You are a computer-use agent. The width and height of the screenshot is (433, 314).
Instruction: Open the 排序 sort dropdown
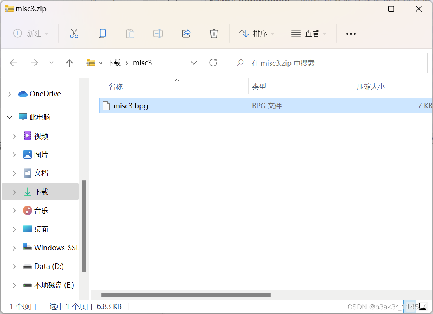(x=257, y=33)
